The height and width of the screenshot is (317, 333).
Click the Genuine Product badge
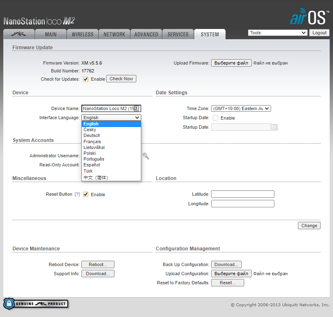click(x=36, y=304)
